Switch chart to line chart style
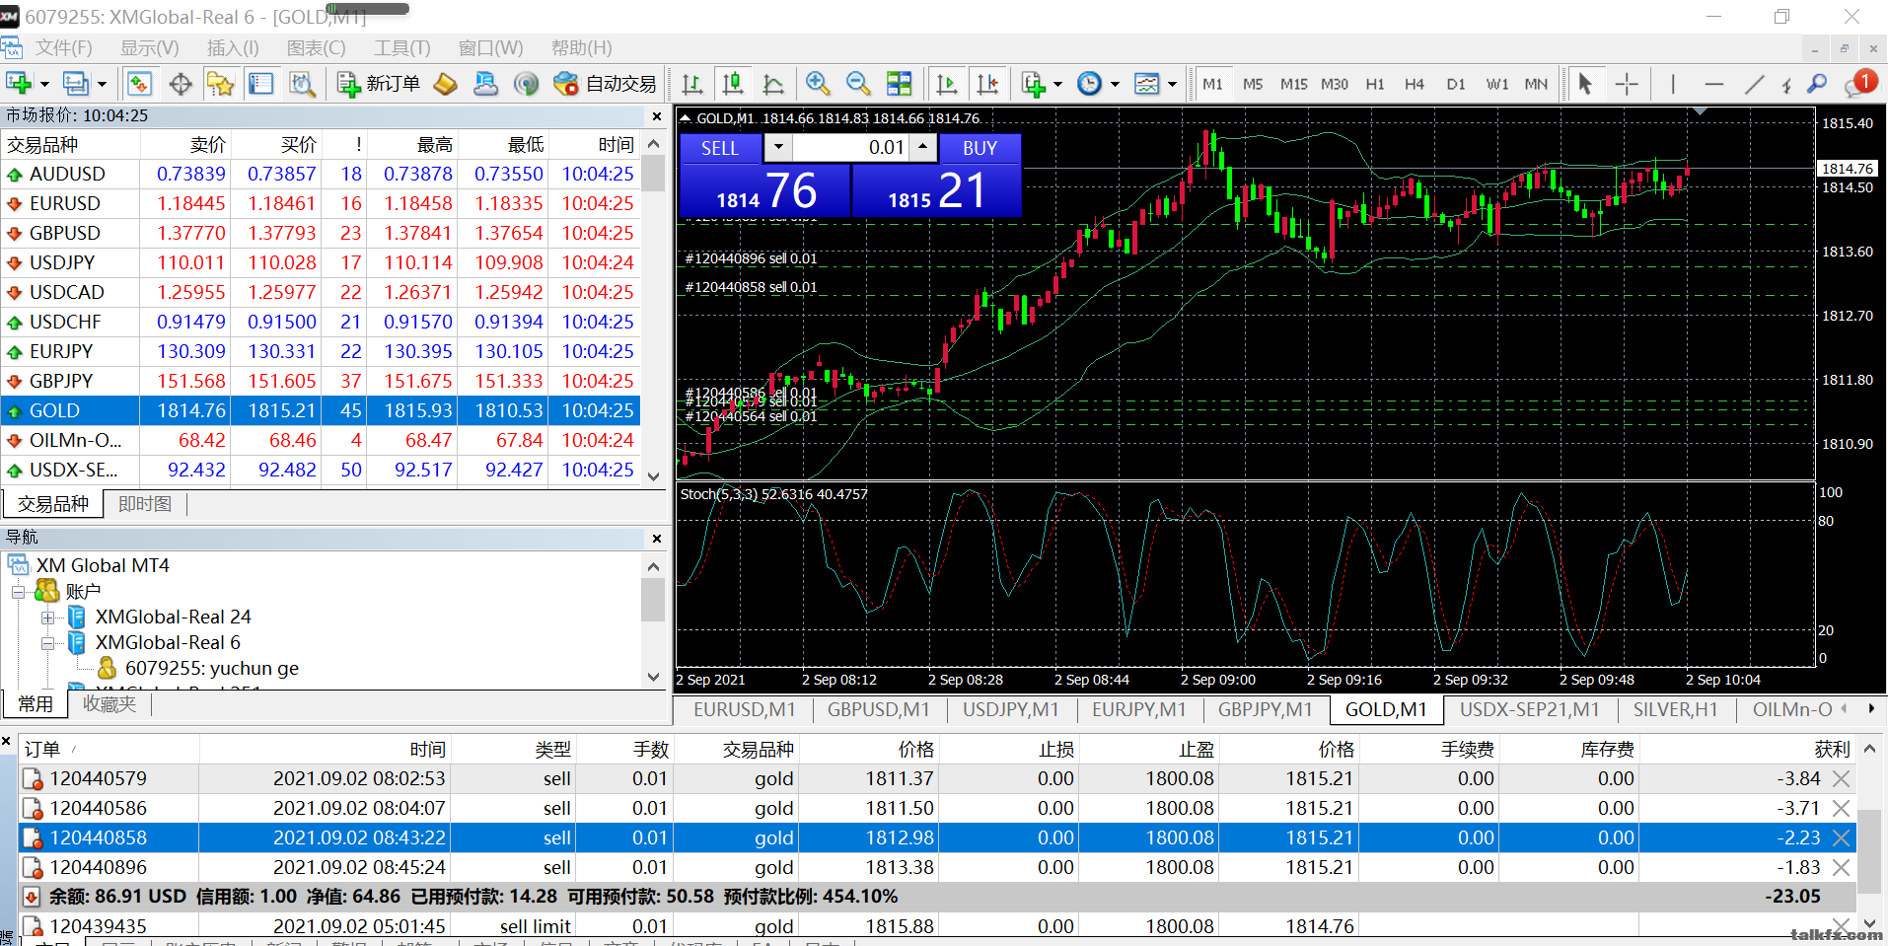 (774, 84)
